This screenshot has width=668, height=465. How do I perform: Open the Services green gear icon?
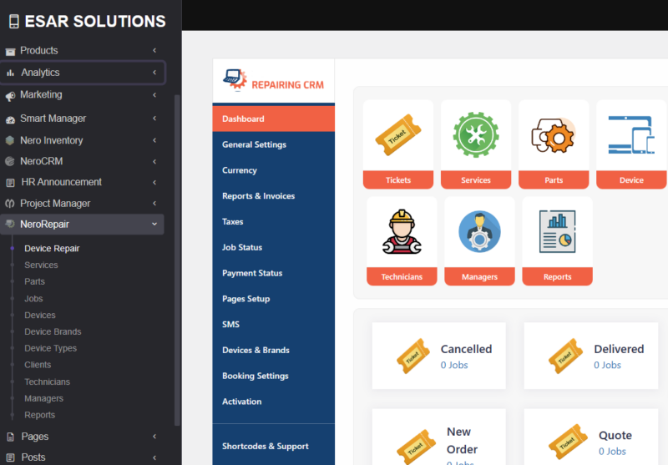475,134
